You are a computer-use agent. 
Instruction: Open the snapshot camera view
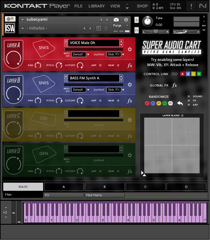coord(116,19)
